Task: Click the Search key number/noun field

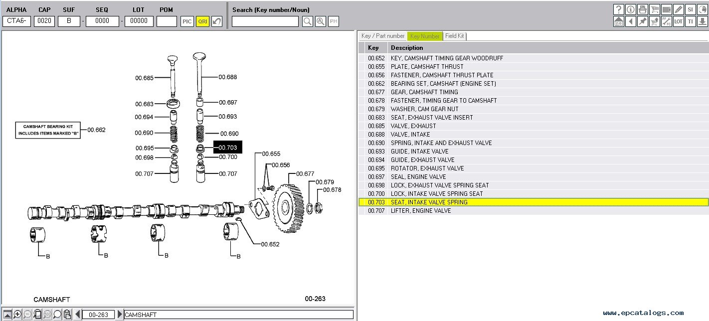Action: [265, 21]
